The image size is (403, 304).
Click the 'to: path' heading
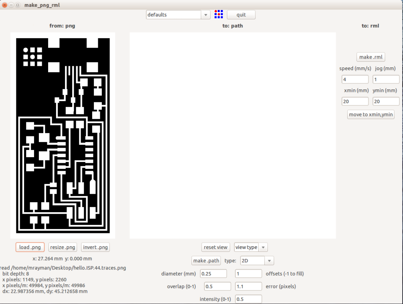click(233, 26)
